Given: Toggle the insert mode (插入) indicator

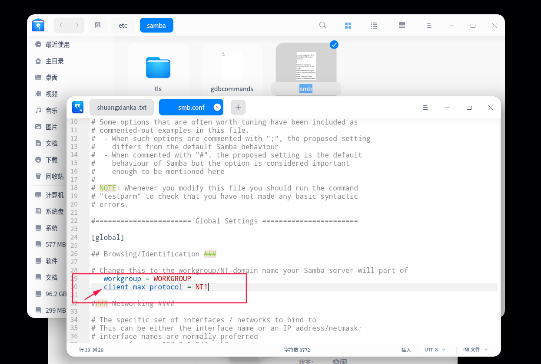Looking at the screenshot, I should pos(406,350).
